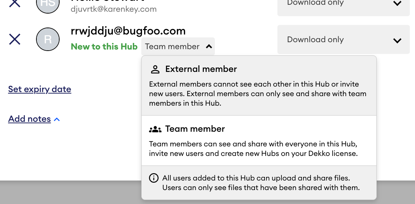Remove rrwjddju@bugfoo.com with the X icon
Screen dimensions: 415x204
[15, 39]
